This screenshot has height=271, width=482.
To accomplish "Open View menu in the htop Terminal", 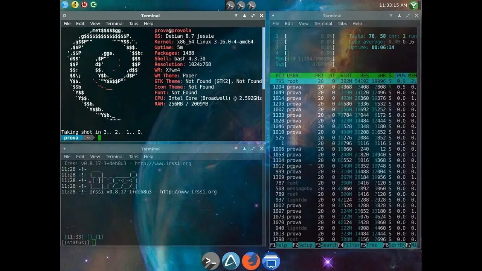I will (x=304, y=23).
